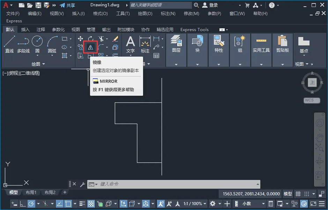This screenshot has width=328, height=210.
Task: Click the Save disk icon
Action: point(38,5)
